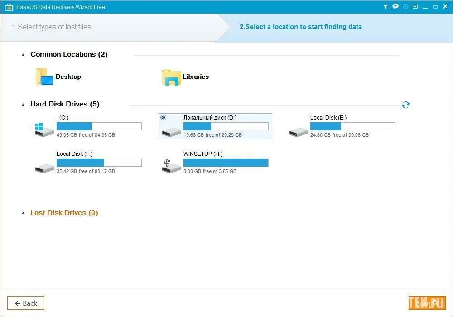Click the Hard Disk Drives (5) heading
This screenshot has width=453, height=317.
[x=65, y=104]
